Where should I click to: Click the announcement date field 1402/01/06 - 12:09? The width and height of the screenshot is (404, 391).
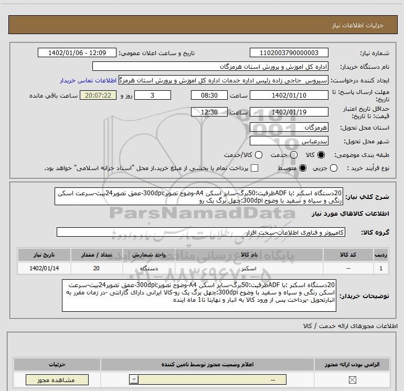click(77, 52)
